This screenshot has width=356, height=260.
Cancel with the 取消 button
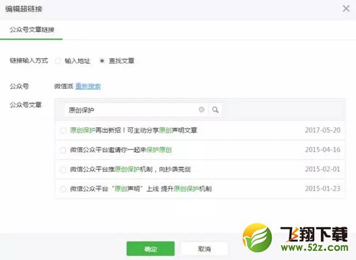[x=204, y=249]
